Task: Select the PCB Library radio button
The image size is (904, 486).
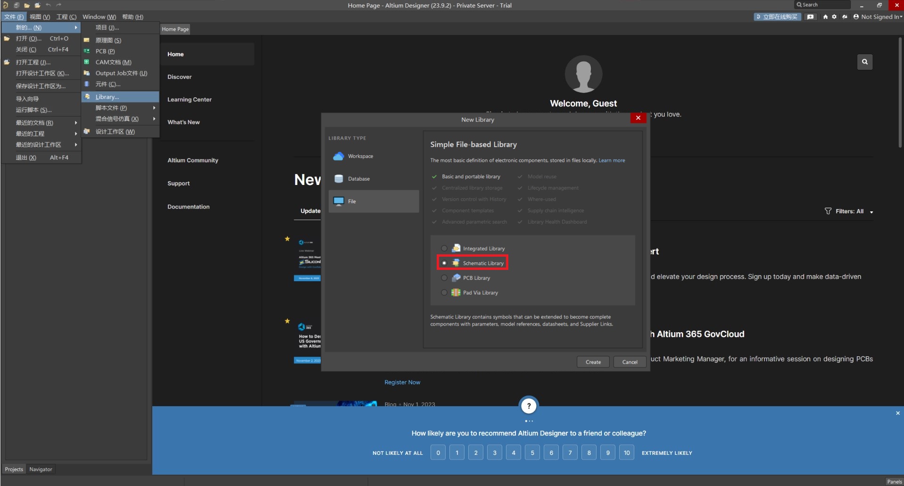Action: (x=444, y=278)
